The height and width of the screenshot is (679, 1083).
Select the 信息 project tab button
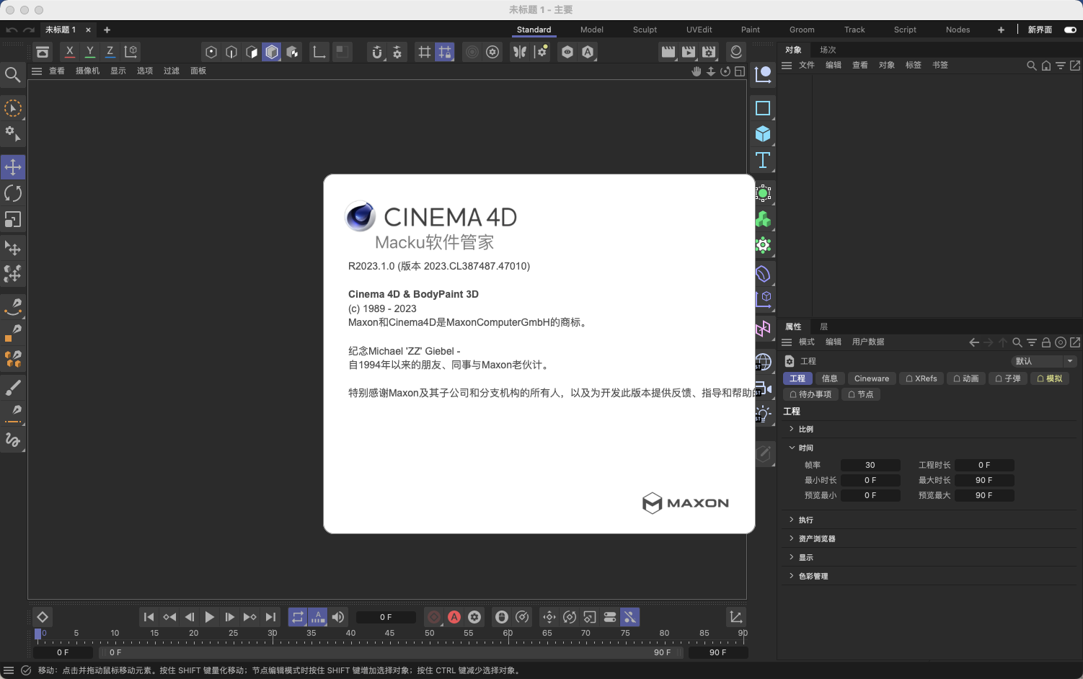tap(830, 378)
